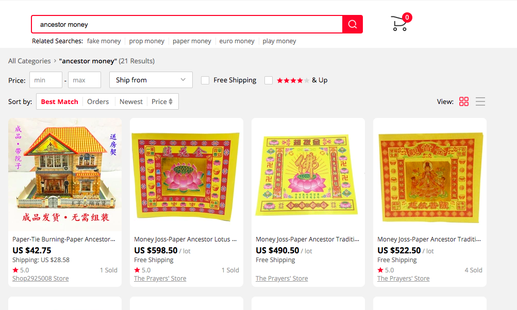Open the paper house product thumbnail

65,175
